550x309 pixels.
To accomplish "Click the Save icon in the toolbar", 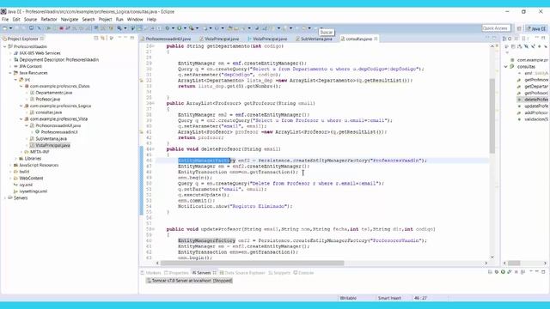I will click(x=16, y=28).
